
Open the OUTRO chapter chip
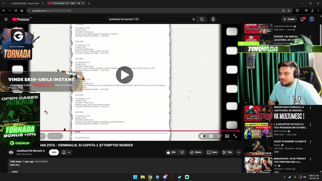[54, 136]
